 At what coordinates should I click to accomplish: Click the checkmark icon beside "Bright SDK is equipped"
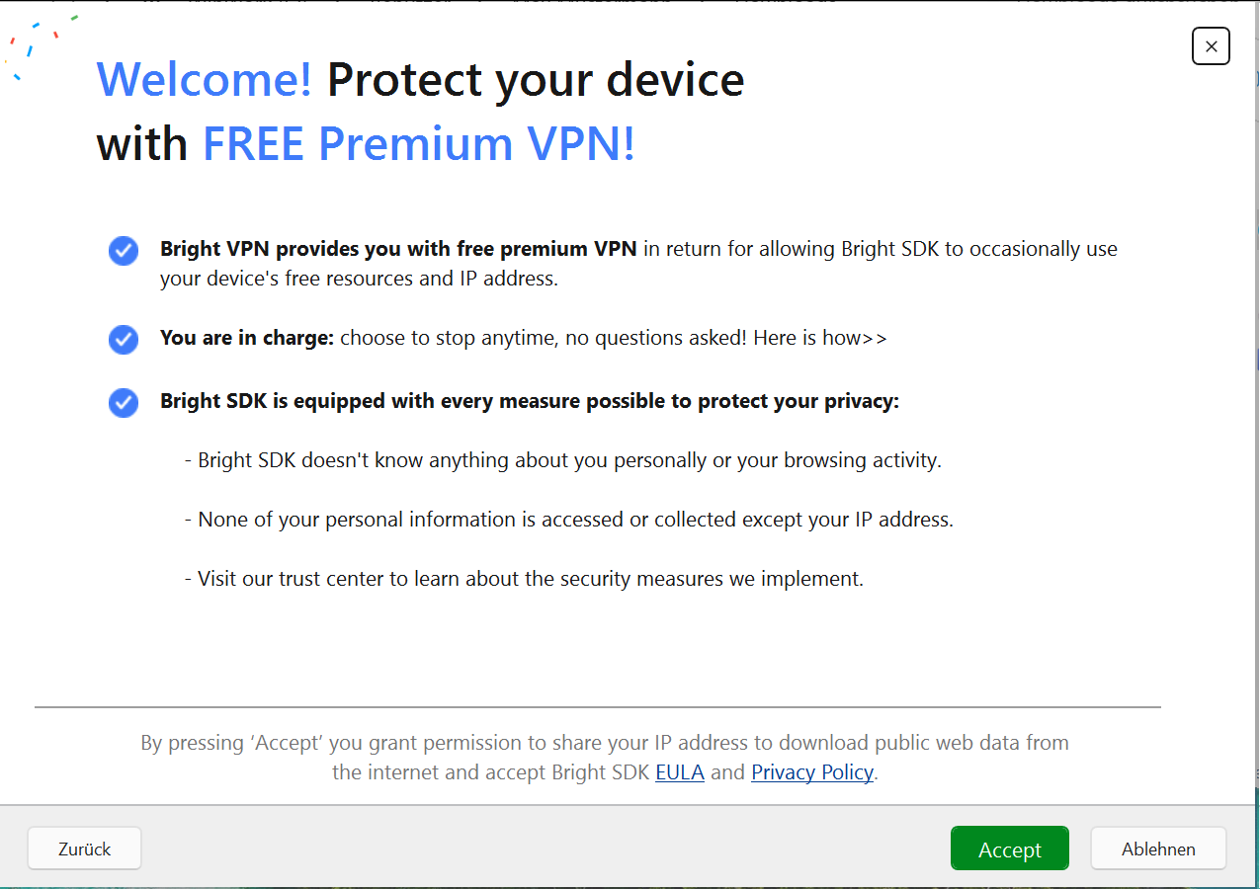pyautogui.click(x=124, y=403)
